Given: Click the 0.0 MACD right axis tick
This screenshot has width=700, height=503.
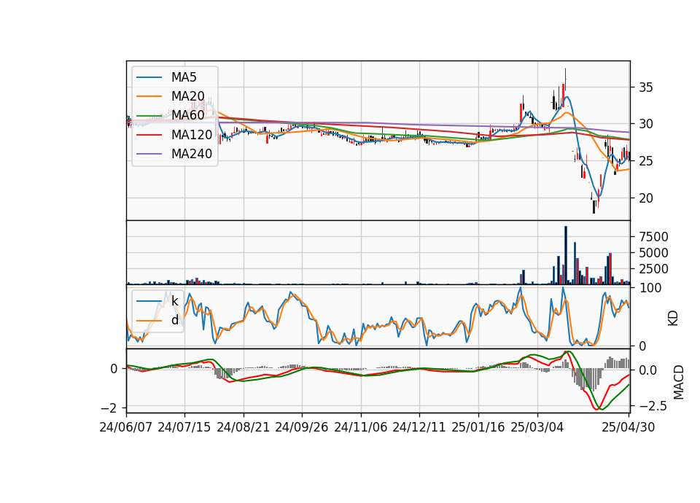Looking at the screenshot, I should (x=647, y=370).
